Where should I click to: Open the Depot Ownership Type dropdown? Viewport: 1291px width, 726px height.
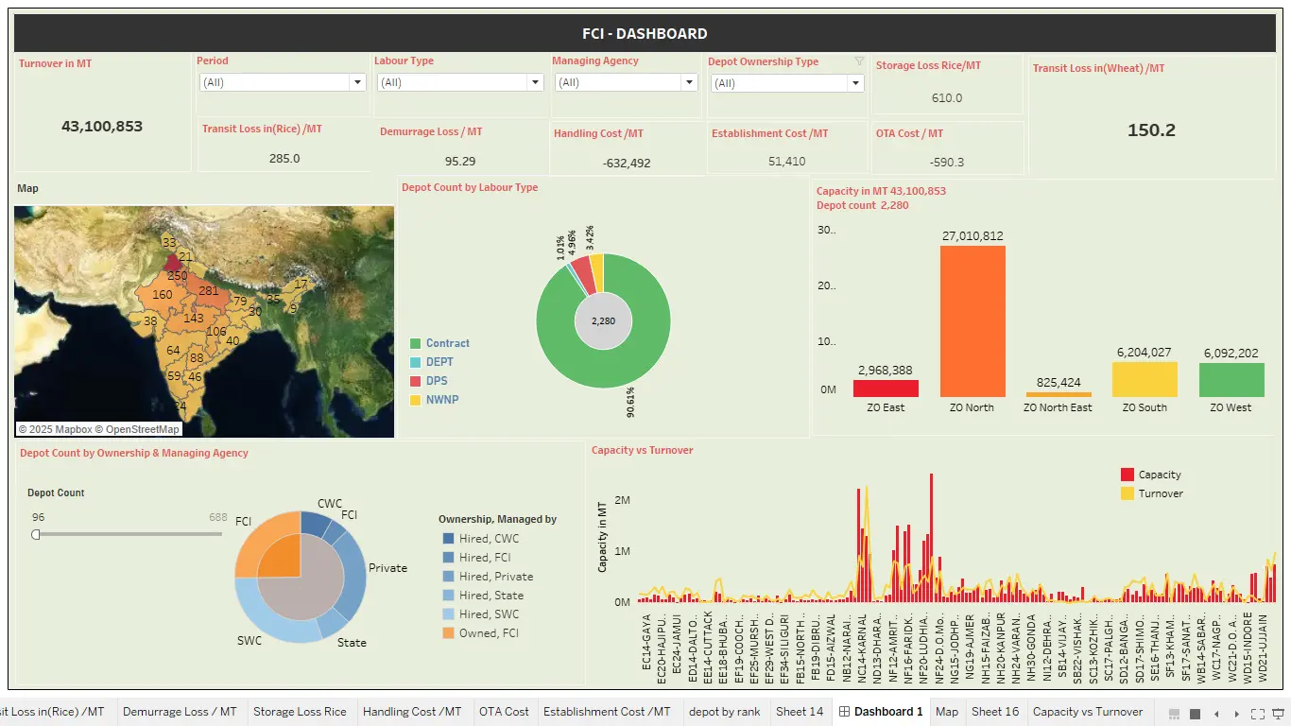tap(787, 83)
